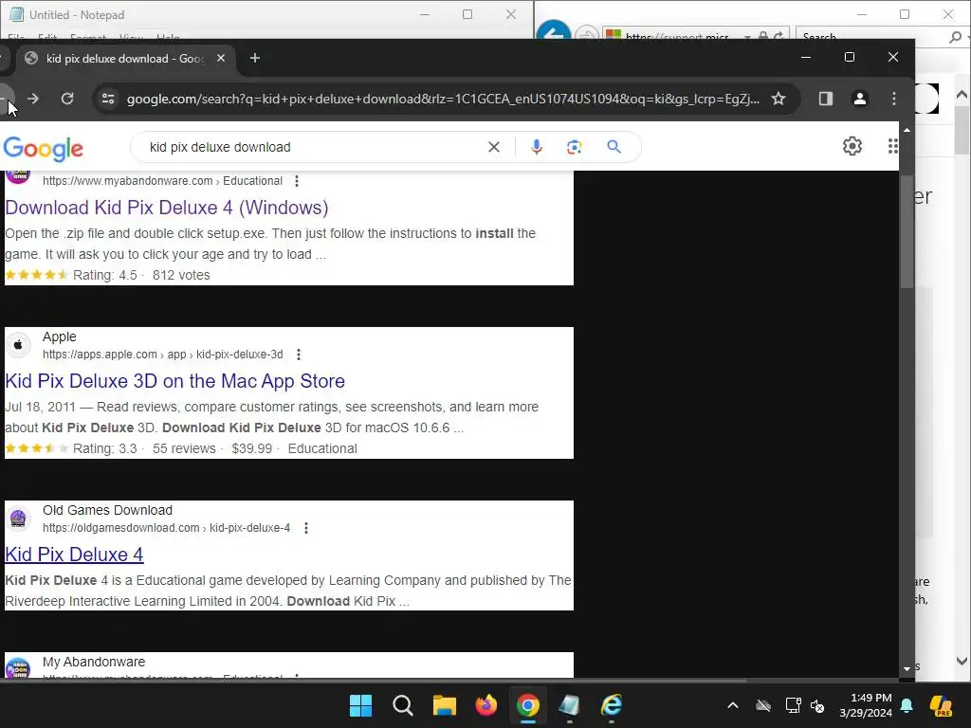Open Download Kid Pix Deluxe 4 (Windows) link
Image resolution: width=971 pixels, height=728 pixels.
point(167,208)
